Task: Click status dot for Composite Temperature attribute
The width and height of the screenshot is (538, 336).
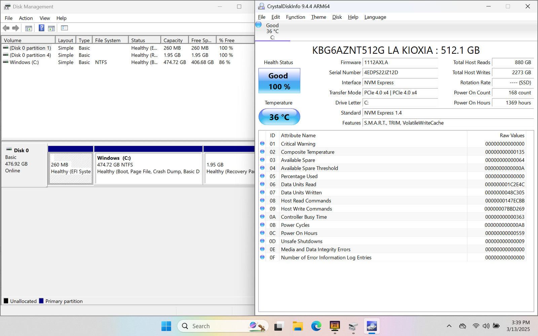Action: point(262,152)
